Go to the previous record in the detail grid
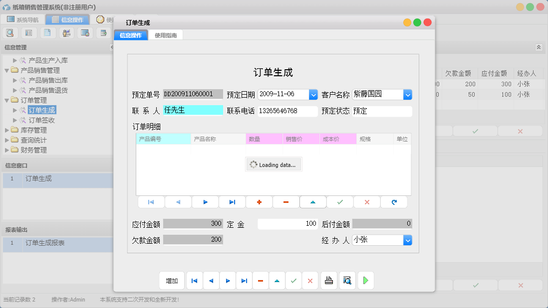 [178, 202]
